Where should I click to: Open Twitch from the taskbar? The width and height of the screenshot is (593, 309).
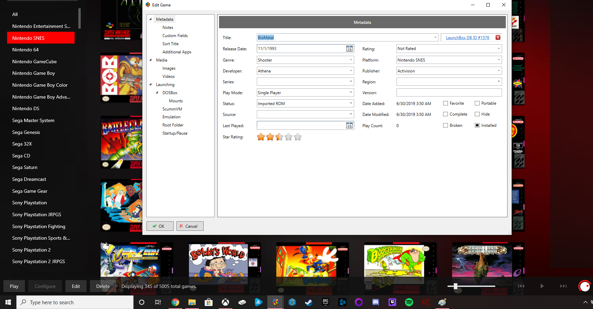392,302
